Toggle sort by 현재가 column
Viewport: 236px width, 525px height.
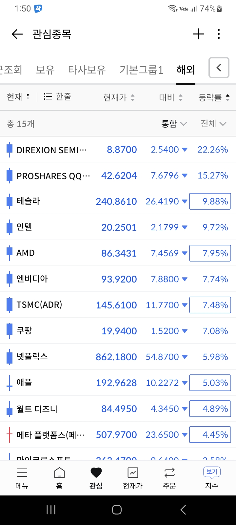119,97
